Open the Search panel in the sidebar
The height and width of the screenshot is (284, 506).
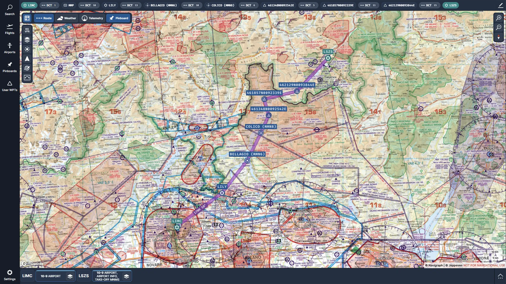pyautogui.click(x=9, y=9)
